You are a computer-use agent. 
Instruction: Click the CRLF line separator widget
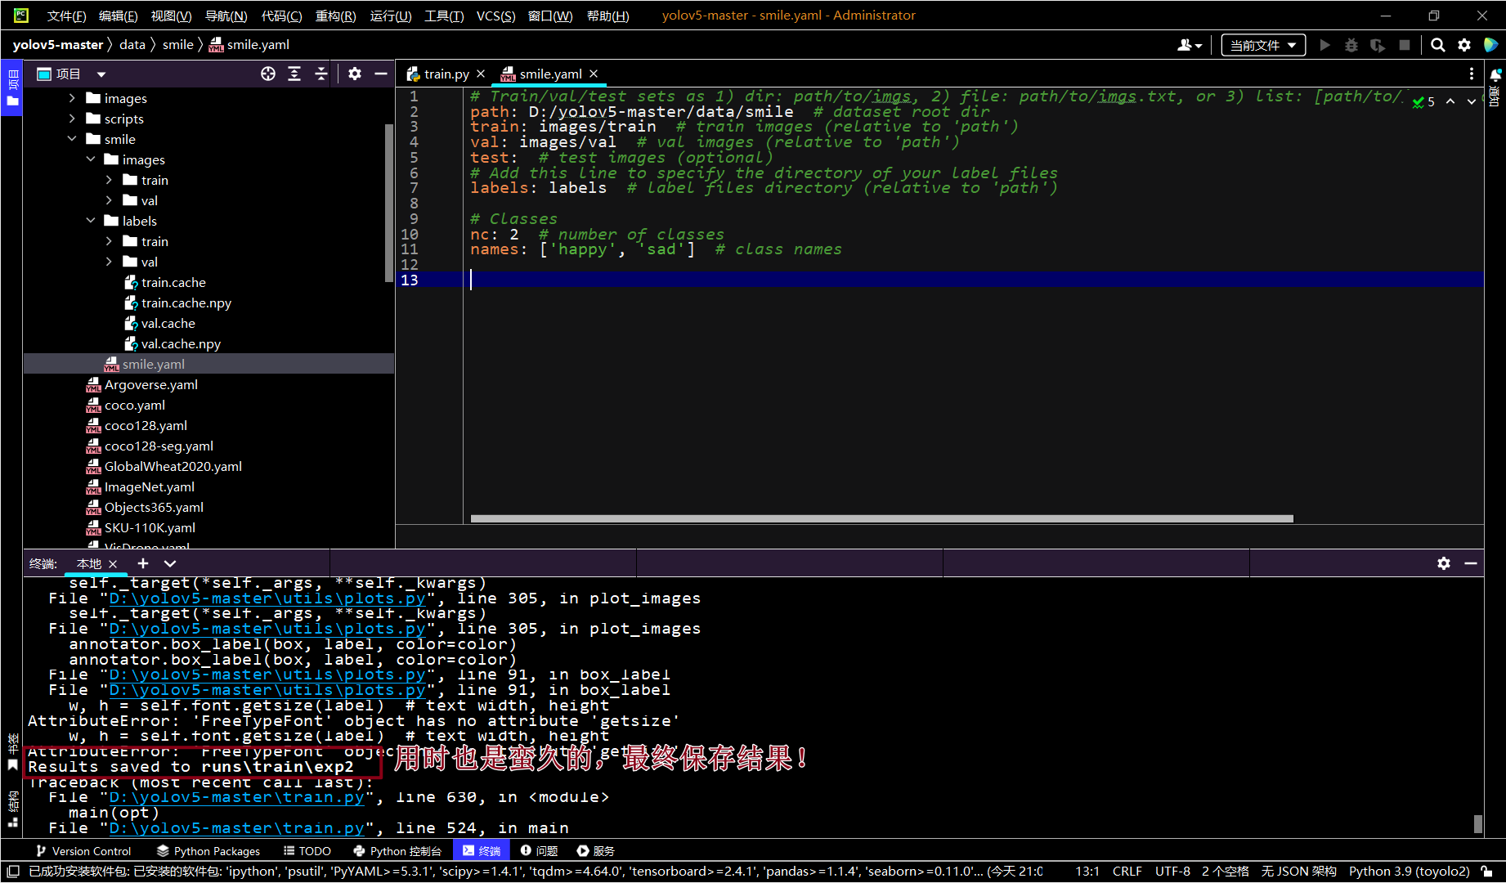[1127, 872]
